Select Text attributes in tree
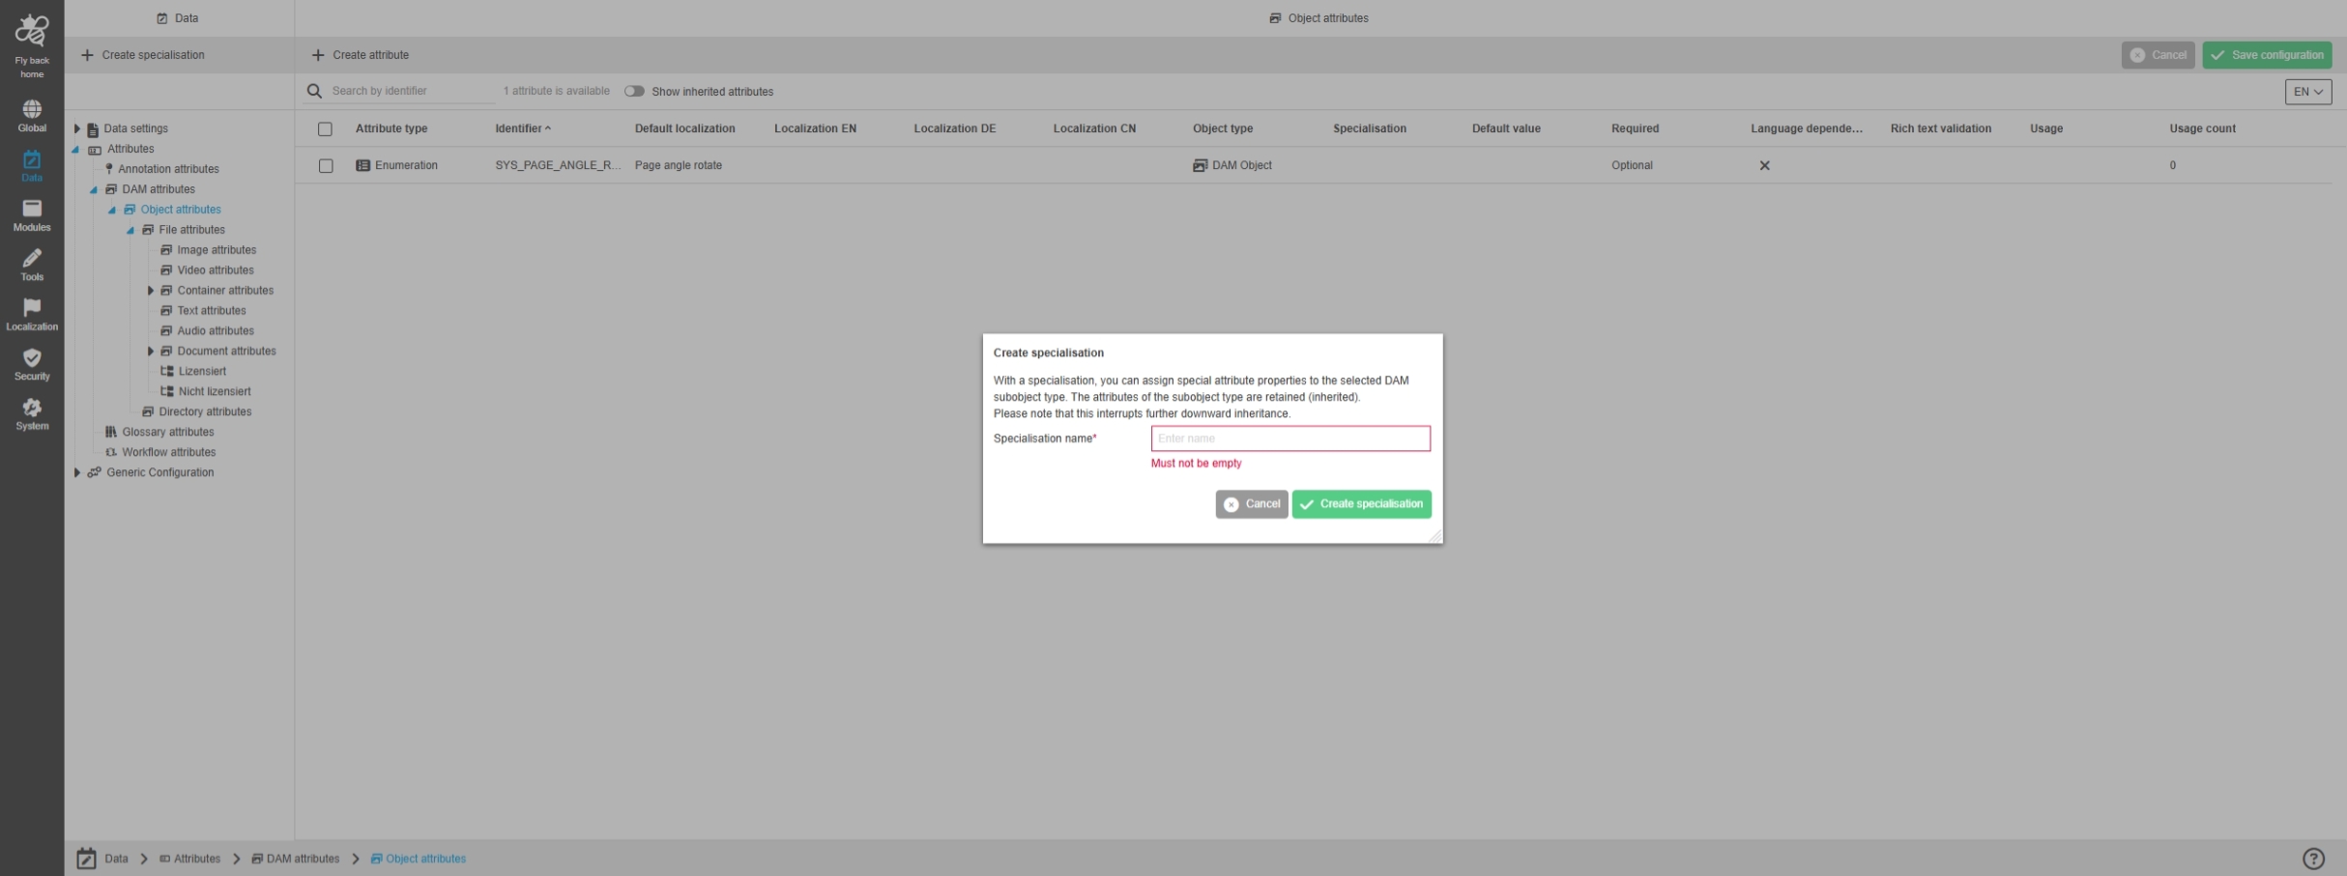The height and width of the screenshot is (876, 2347). coord(212,311)
